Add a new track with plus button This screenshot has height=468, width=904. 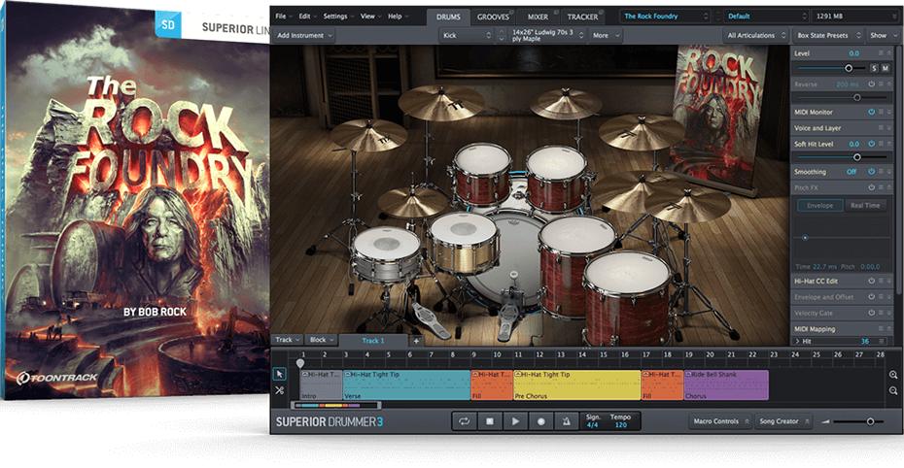point(416,341)
